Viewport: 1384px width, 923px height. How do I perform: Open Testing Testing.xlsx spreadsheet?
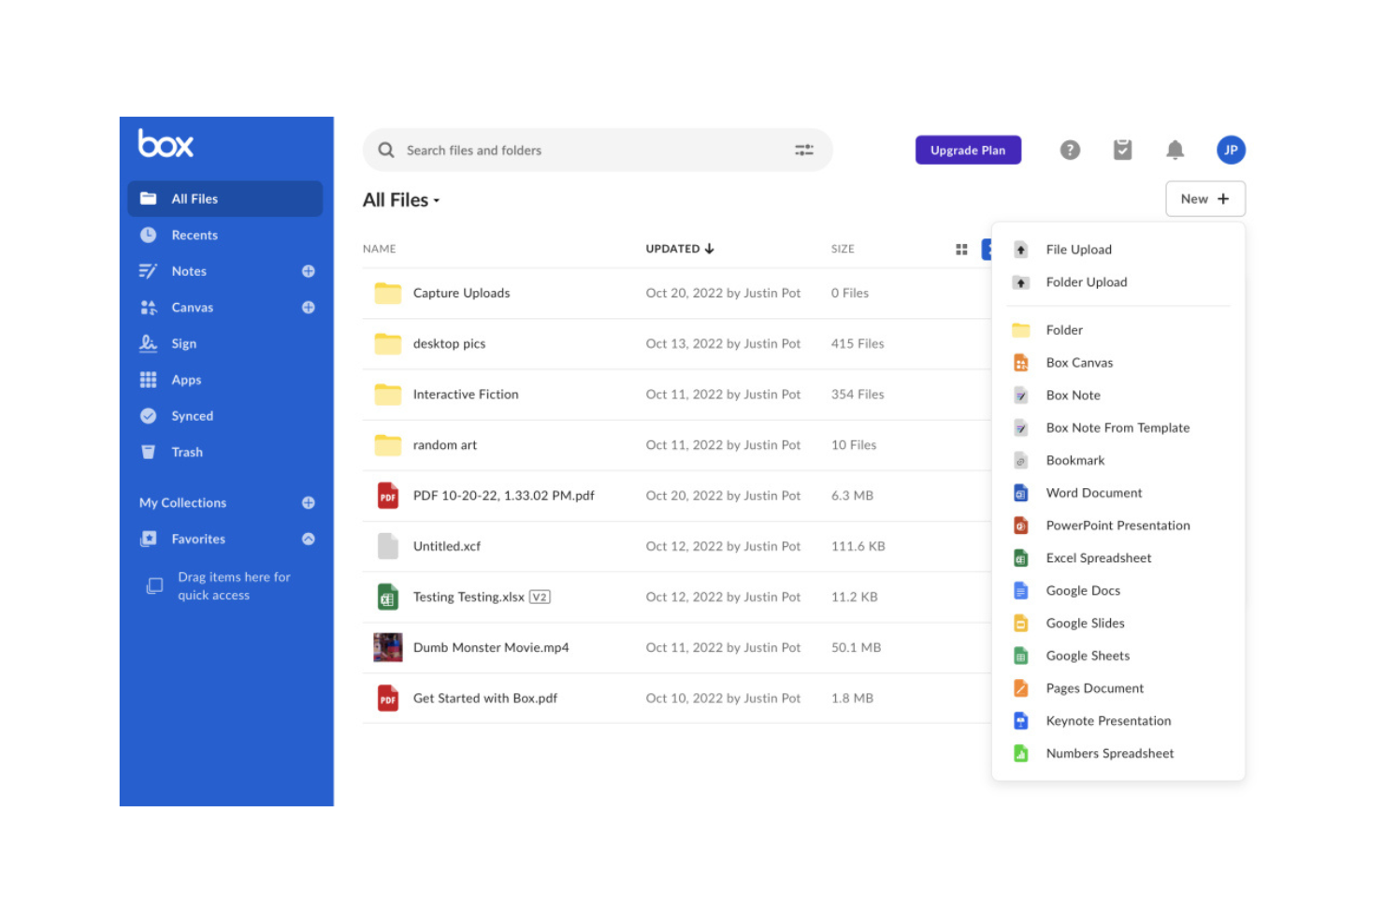pyautogui.click(x=469, y=597)
